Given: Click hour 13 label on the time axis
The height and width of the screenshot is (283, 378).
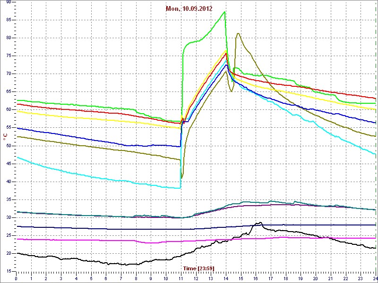Looking at the screenshot, I should pyautogui.click(x=211, y=279).
